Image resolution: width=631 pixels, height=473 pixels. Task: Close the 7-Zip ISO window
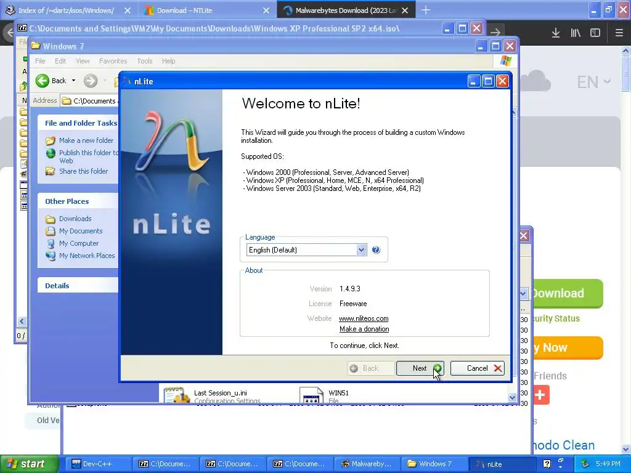[477, 28]
